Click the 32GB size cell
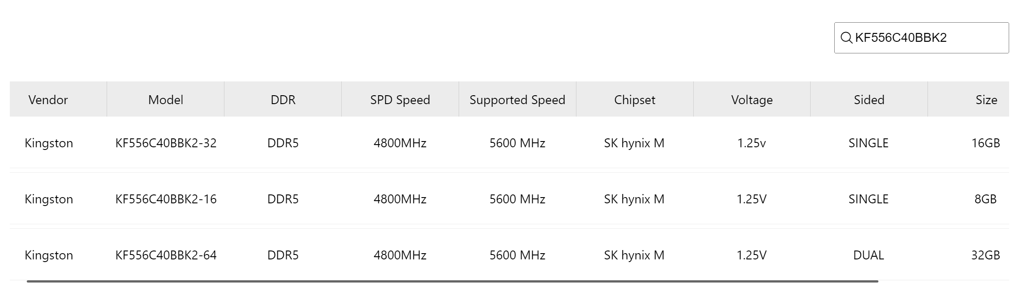Screen dimensions: 1031x299 [x=985, y=255]
